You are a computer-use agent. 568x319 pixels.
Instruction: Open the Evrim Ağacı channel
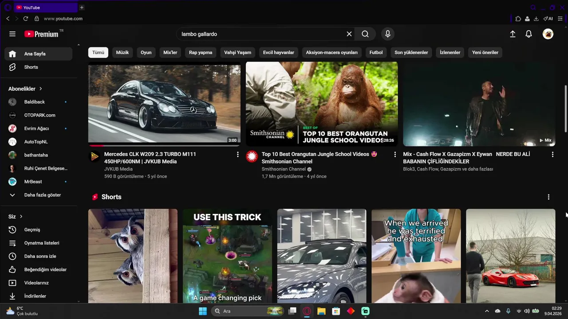39,128
